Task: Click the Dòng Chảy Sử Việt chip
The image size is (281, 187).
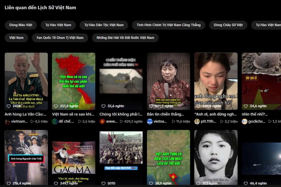Action: point(228,25)
